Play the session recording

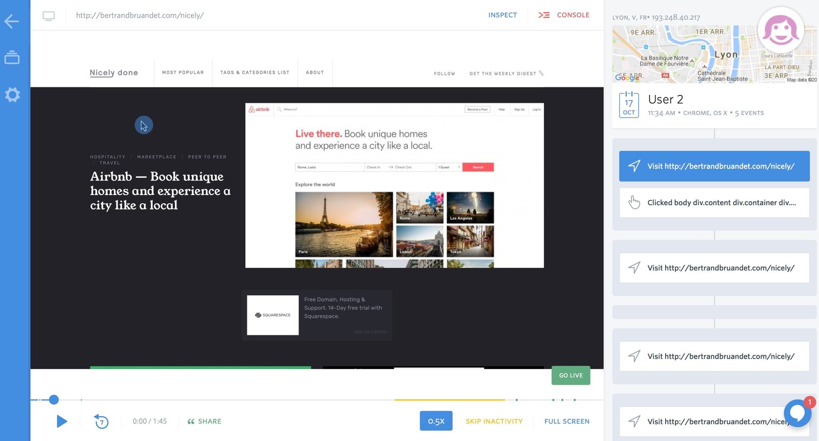[x=62, y=421]
